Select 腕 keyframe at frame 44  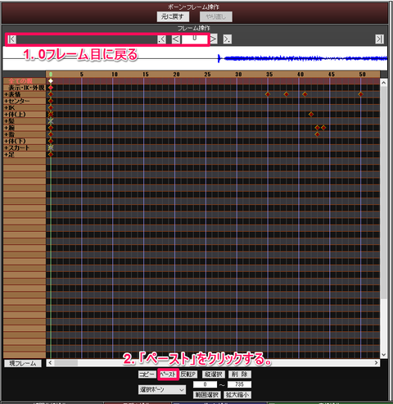(323, 128)
